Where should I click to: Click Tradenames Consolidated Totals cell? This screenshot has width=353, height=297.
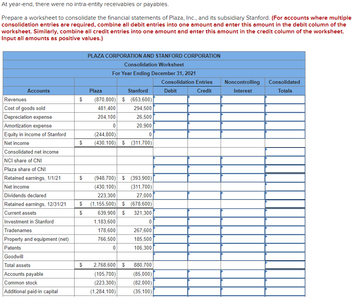(x=285, y=230)
